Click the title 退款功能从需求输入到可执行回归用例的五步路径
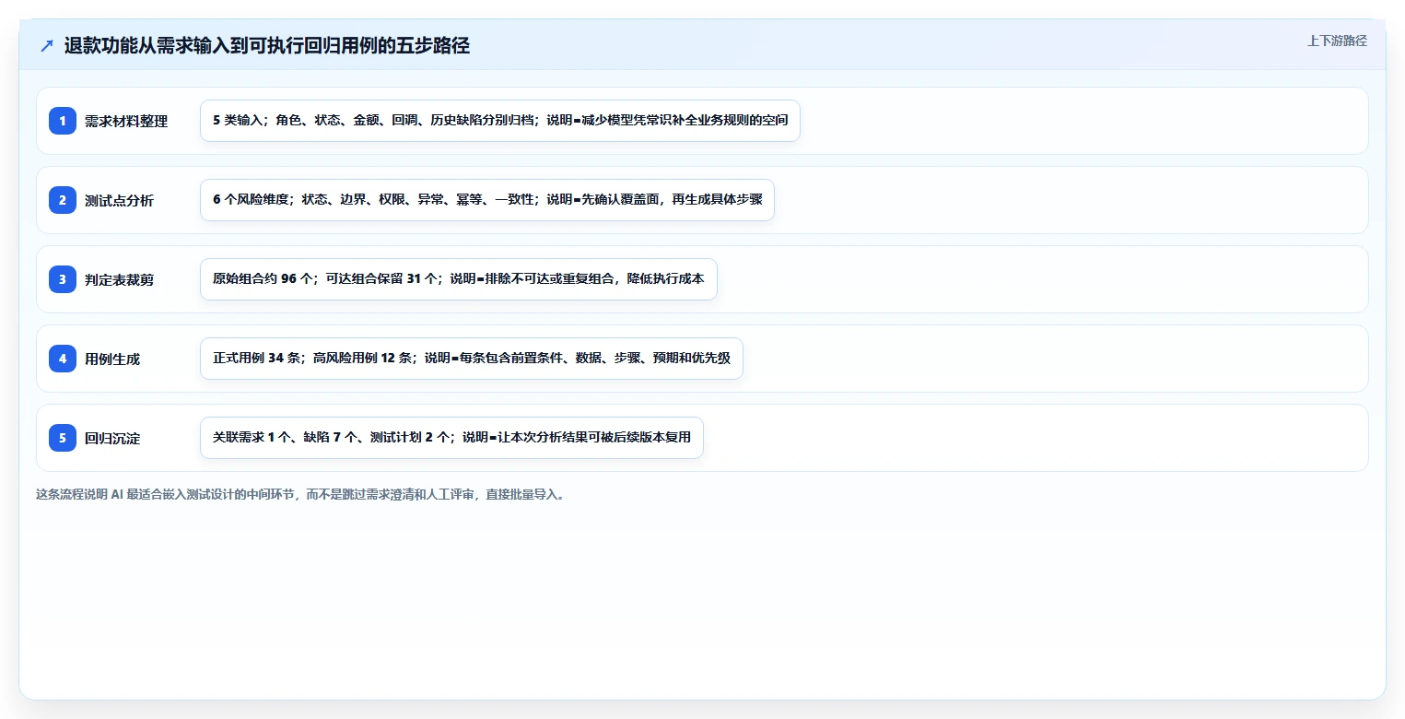The width and height of the screenshot is (1405, 719). [267, 46]
